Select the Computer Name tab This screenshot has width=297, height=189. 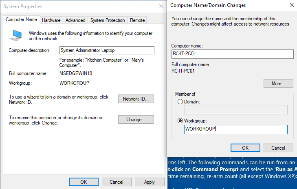coord(22,19)
